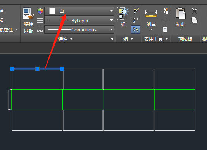Expand the 特性 panel title
The width and height of the screenshot is (207, 150).
(x=66, y=39)
